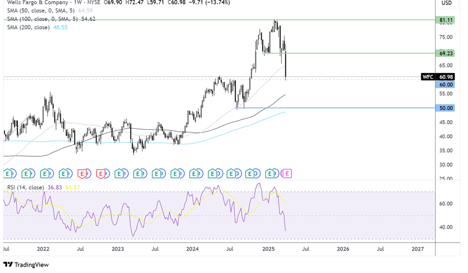
Task: Click the RSI pane 40.00 axis label
Action: click(446, 227)
